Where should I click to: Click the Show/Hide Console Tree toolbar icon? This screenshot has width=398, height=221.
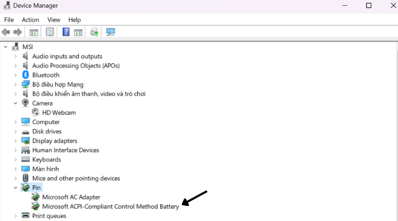coord(34,32)
